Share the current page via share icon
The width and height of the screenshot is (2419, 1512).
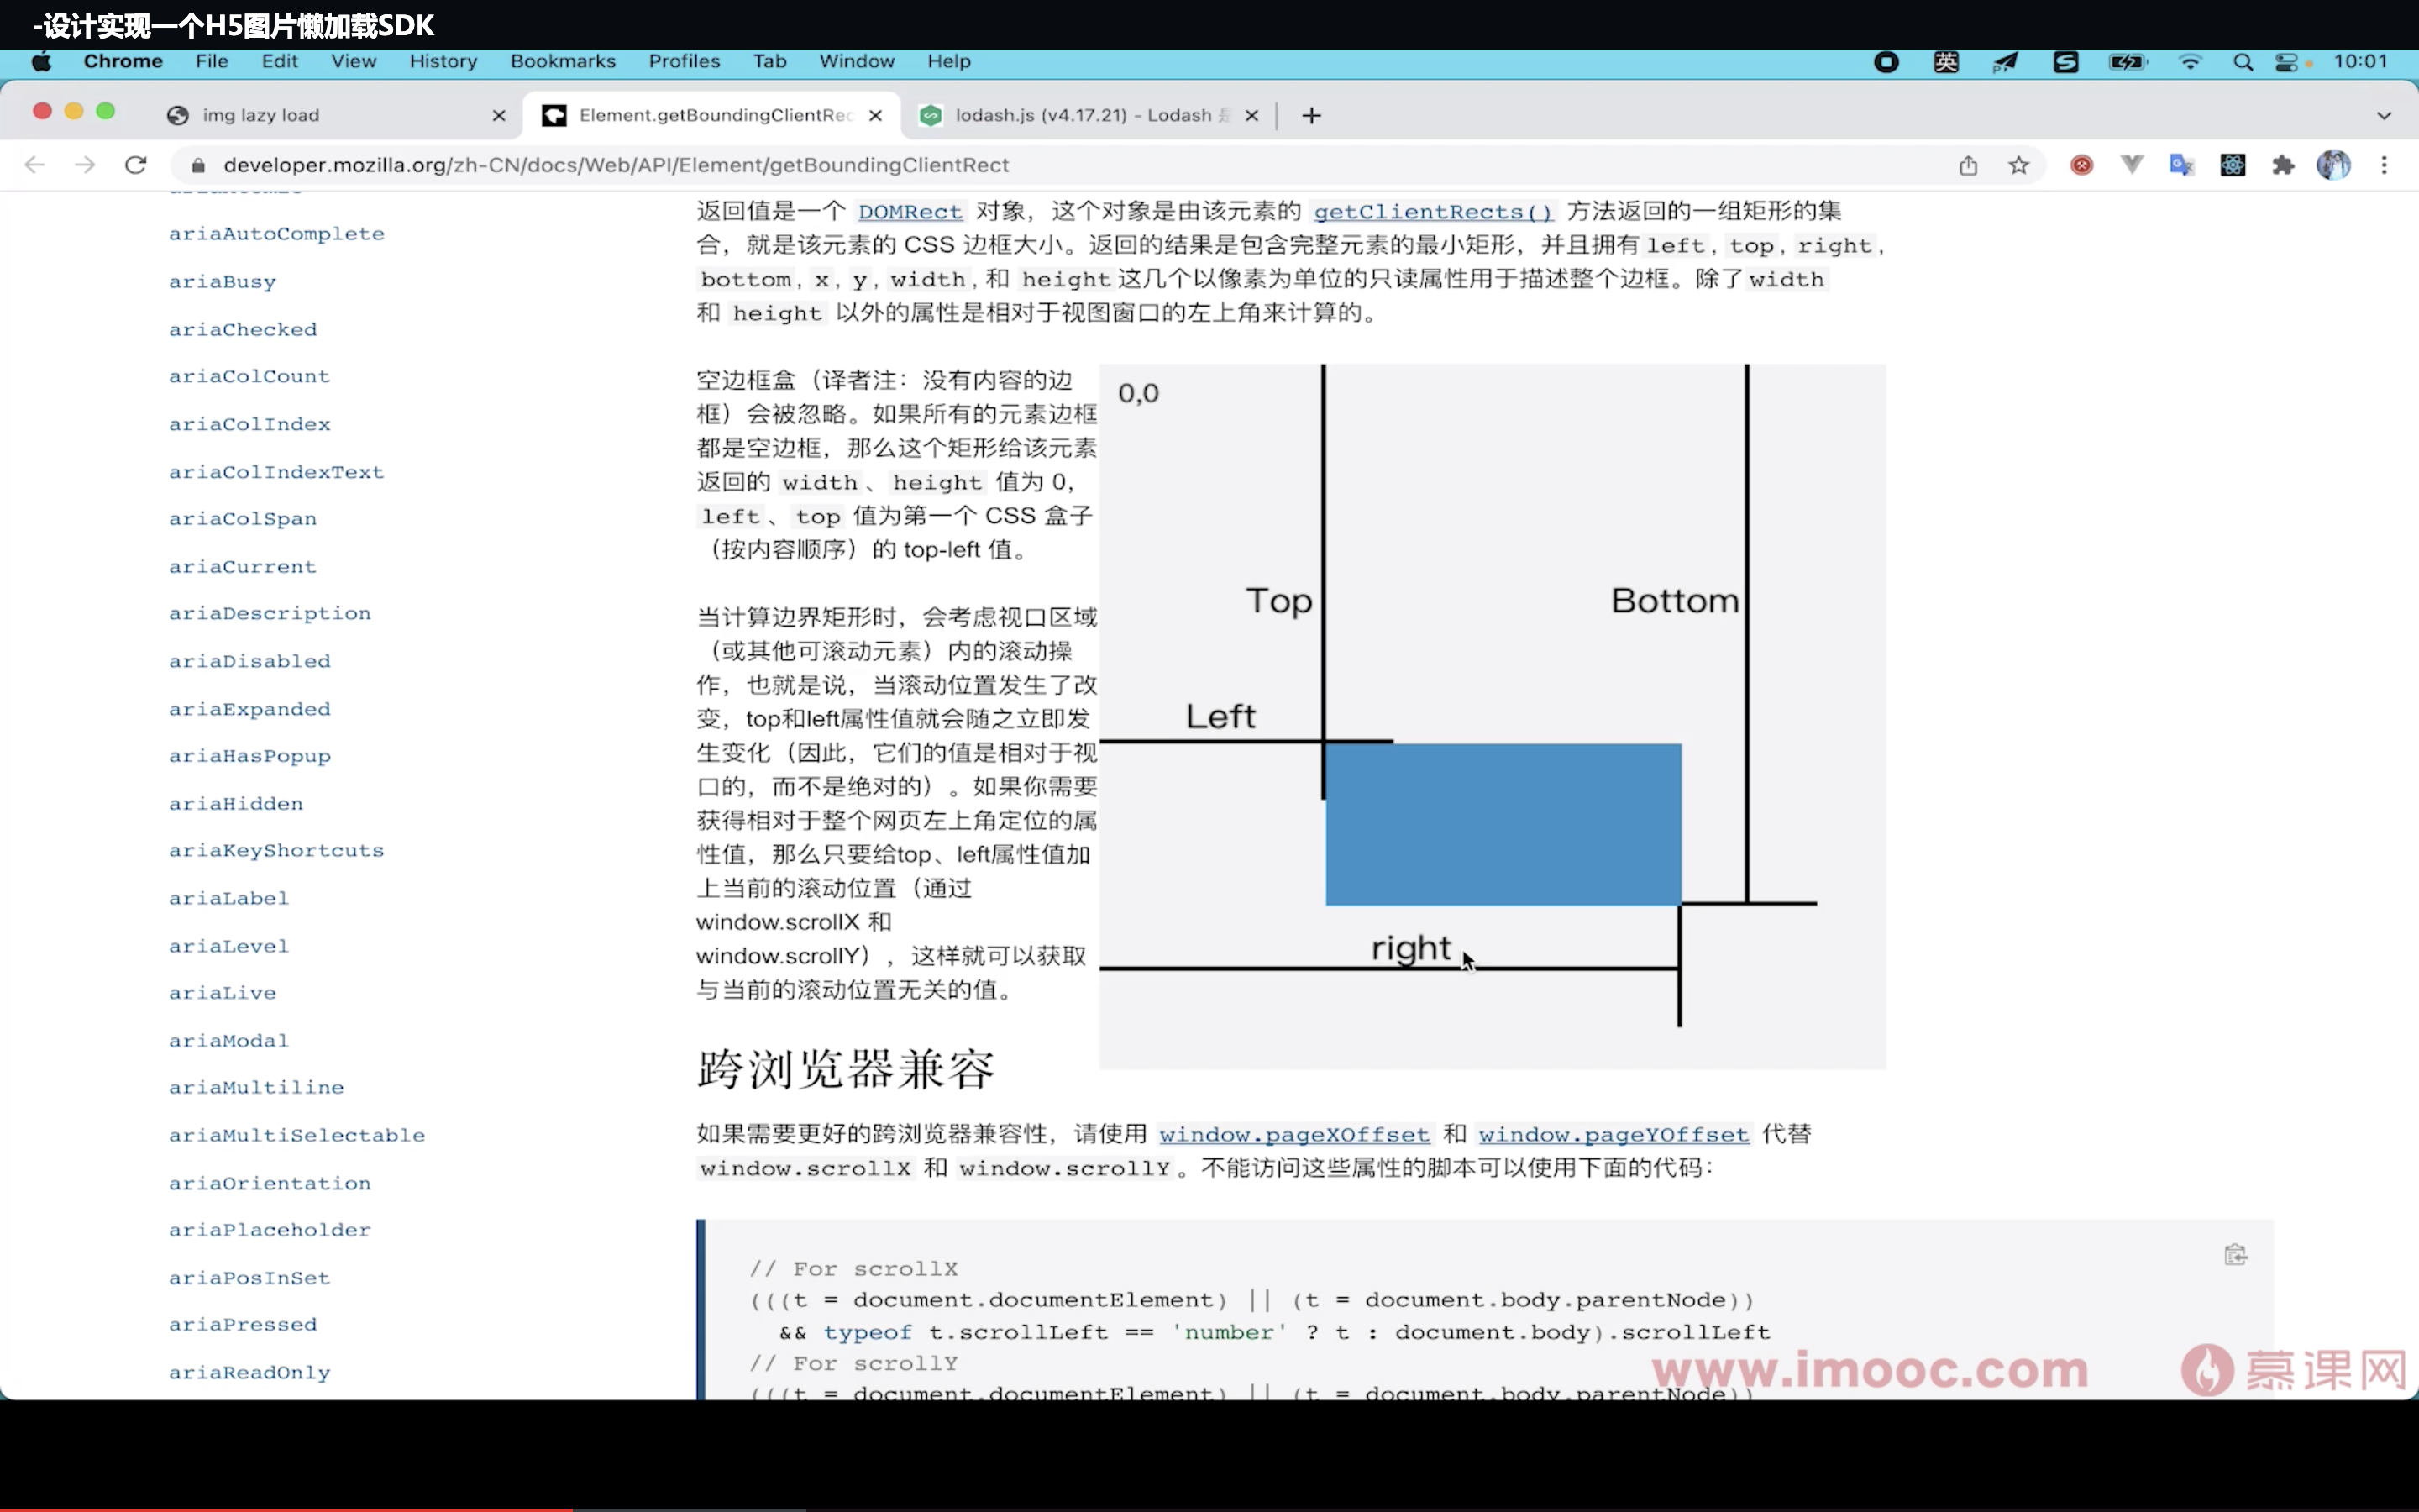[1969, 165]
